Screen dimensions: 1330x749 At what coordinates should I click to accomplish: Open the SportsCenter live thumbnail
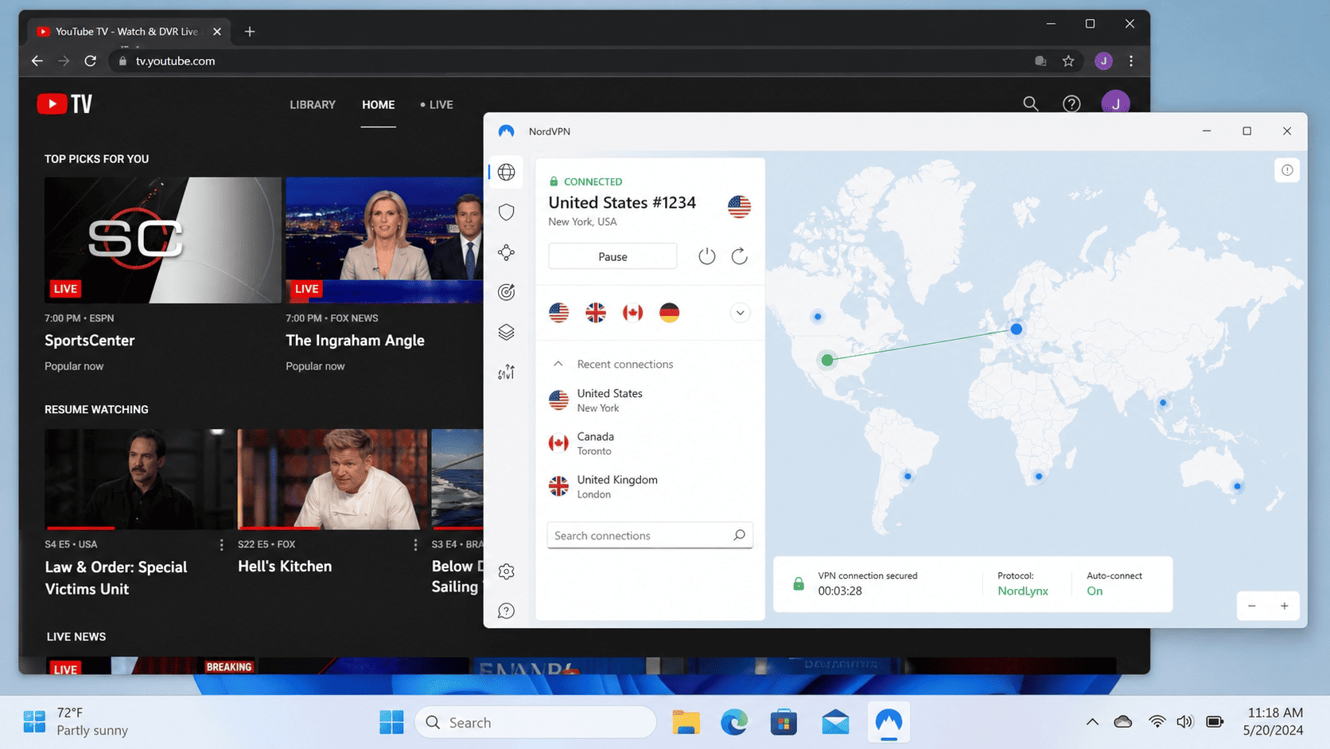(163, 240)
